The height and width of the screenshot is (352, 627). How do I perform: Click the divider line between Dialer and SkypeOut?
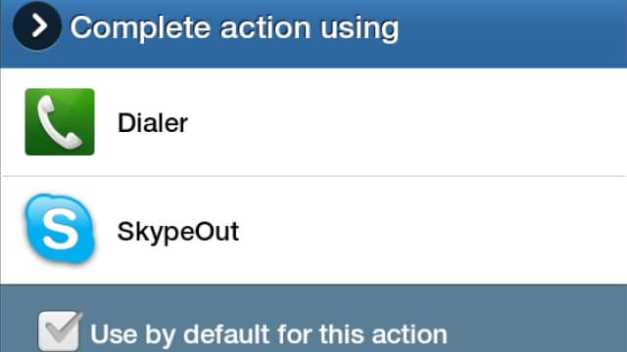314,176
